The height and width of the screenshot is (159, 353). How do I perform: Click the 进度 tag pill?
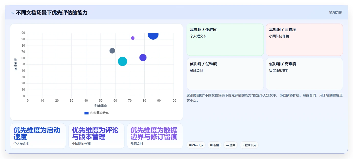(231, 145)
